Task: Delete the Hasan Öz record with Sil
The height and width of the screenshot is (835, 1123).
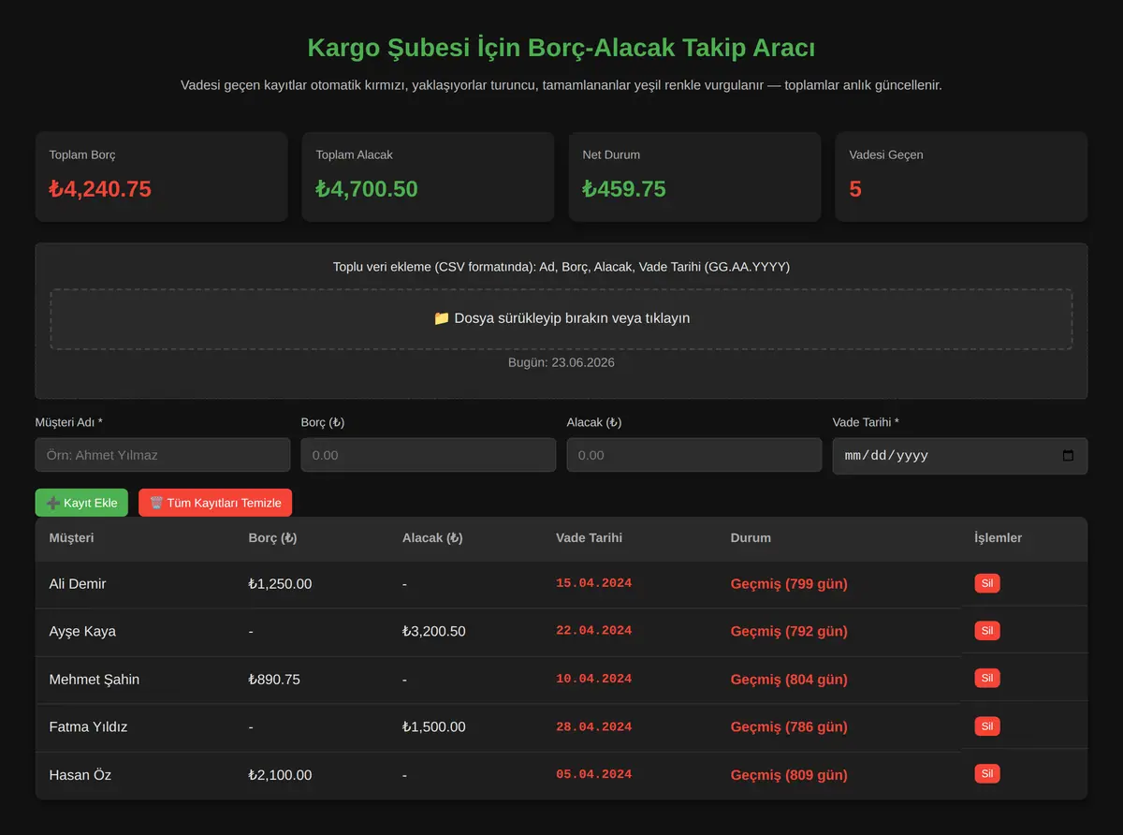Action: click(987, 773)
